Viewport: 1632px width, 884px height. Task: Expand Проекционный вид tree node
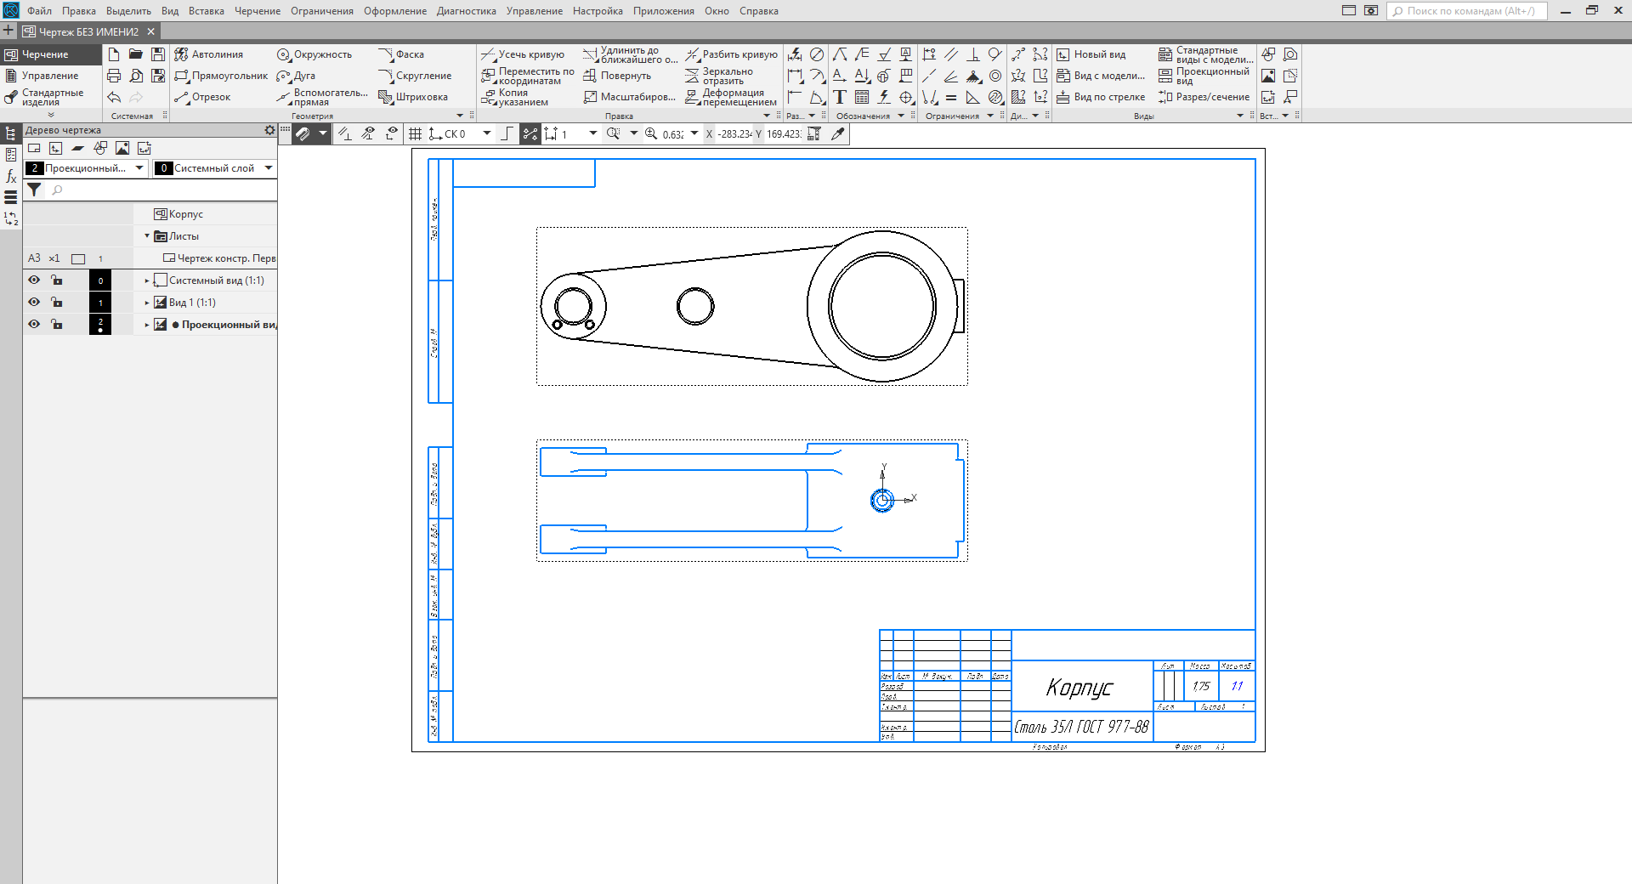(x=146, y=325)
